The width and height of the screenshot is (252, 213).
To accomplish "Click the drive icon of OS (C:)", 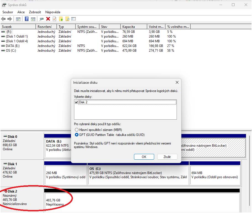I will (x=3, y=51).
